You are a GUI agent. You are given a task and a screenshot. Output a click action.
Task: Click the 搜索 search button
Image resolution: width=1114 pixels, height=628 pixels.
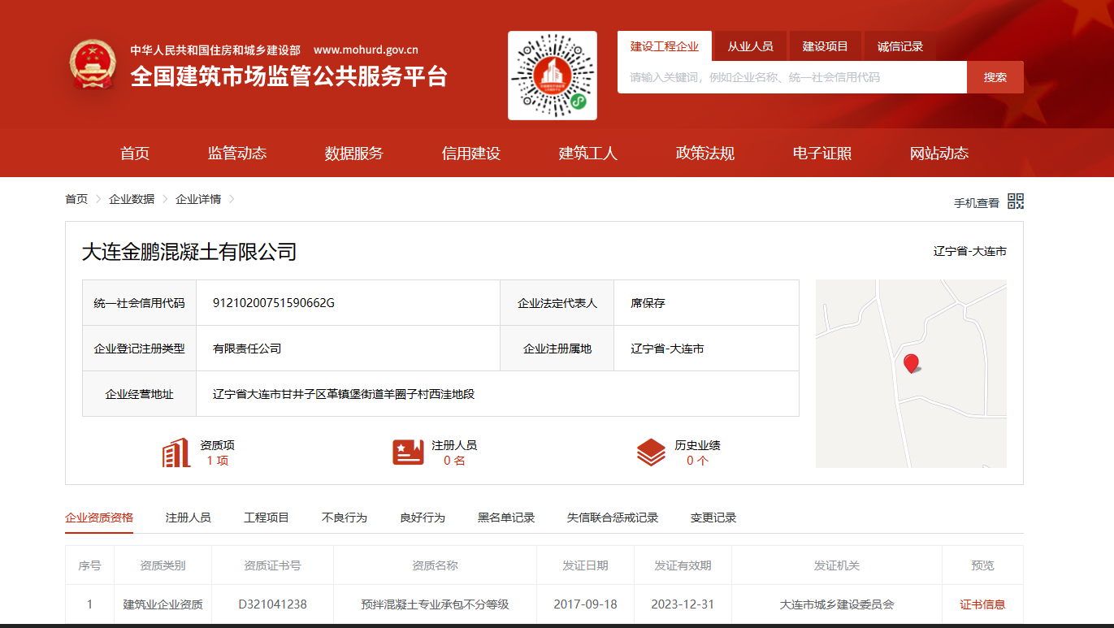coord(995,77)
